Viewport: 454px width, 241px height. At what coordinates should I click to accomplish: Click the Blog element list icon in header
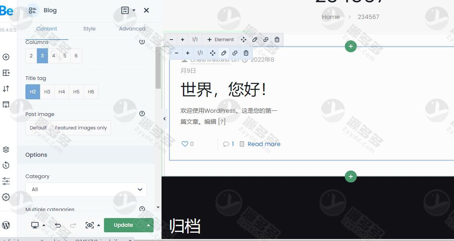33,10
